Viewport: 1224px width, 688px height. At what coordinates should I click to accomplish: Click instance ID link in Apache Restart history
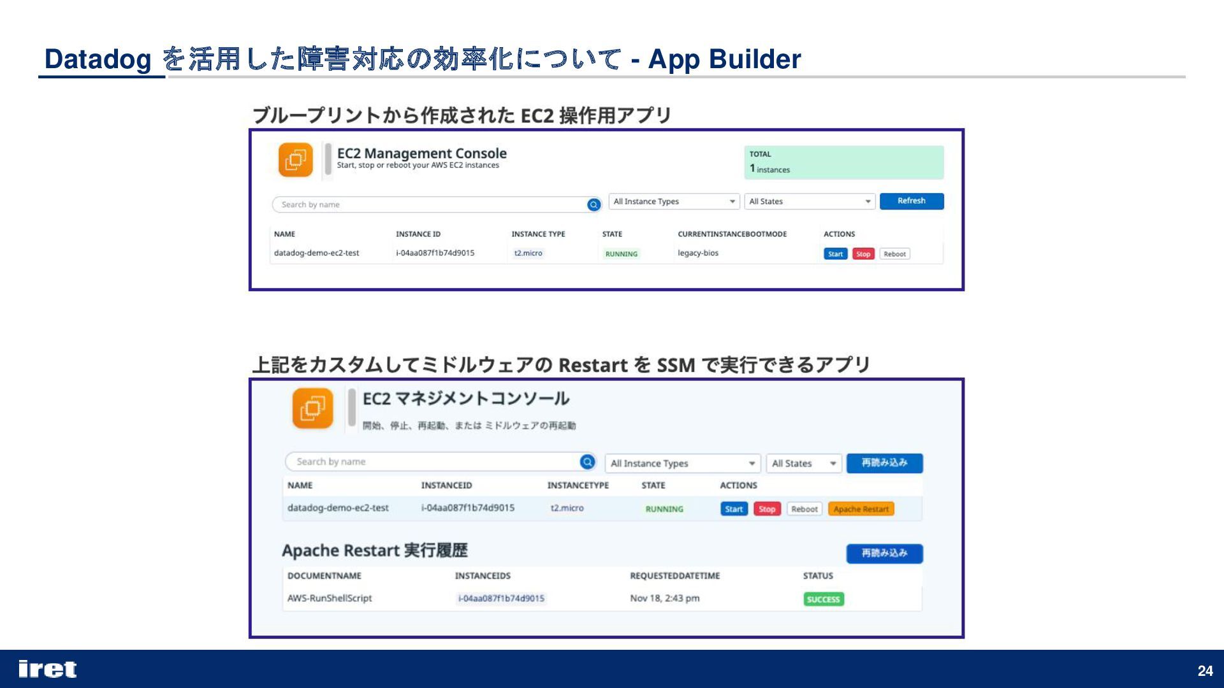tap(501, 598)
